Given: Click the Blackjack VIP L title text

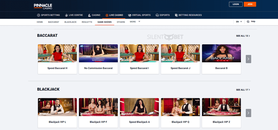Looking at the screenshot, I should 57,122.
